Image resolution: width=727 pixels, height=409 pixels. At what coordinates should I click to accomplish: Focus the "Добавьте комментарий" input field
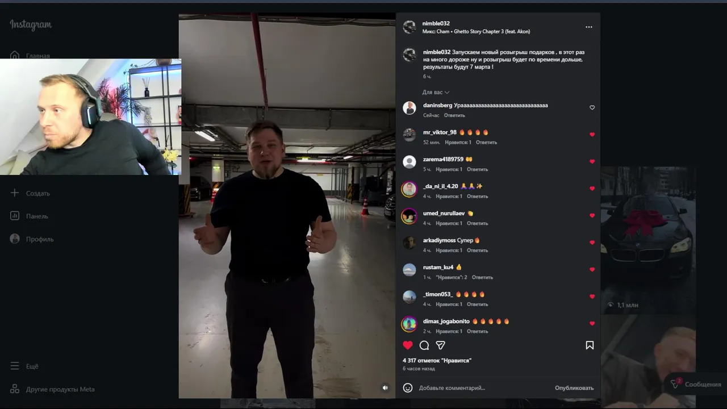(x=483, y=388)
